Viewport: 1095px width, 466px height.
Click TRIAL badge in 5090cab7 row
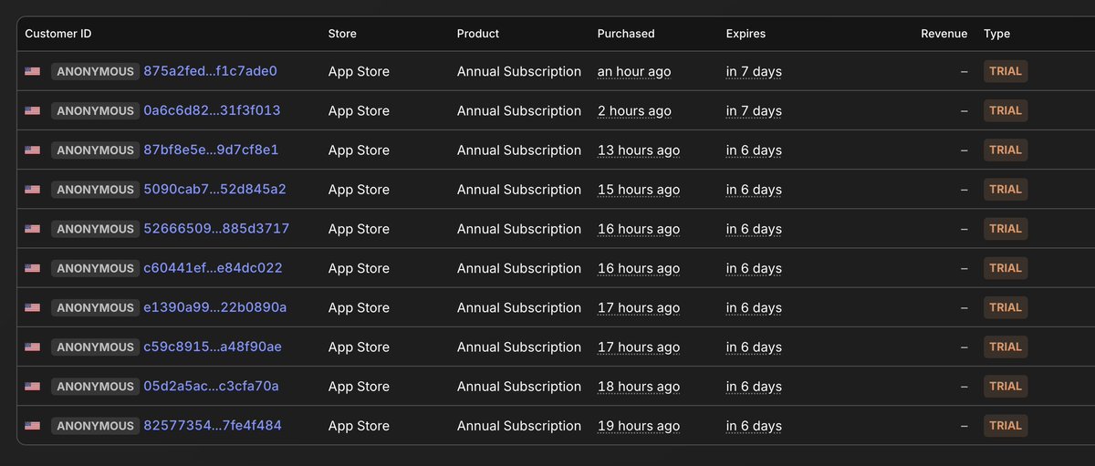(1006, 189)
